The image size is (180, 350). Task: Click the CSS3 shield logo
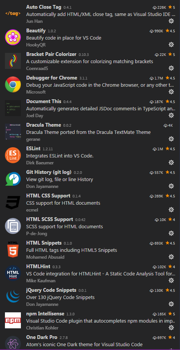point(13,202)
